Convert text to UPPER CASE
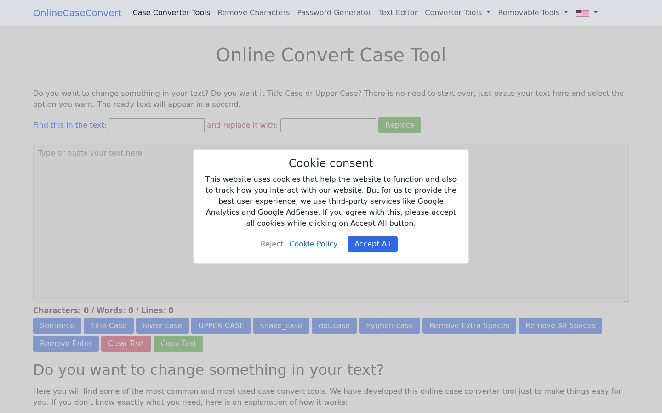 (221, 325)
